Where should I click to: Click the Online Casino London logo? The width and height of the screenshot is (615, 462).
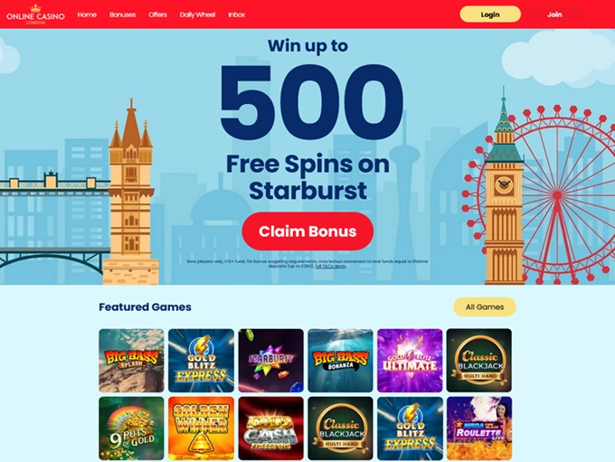[x=35, y=14]
